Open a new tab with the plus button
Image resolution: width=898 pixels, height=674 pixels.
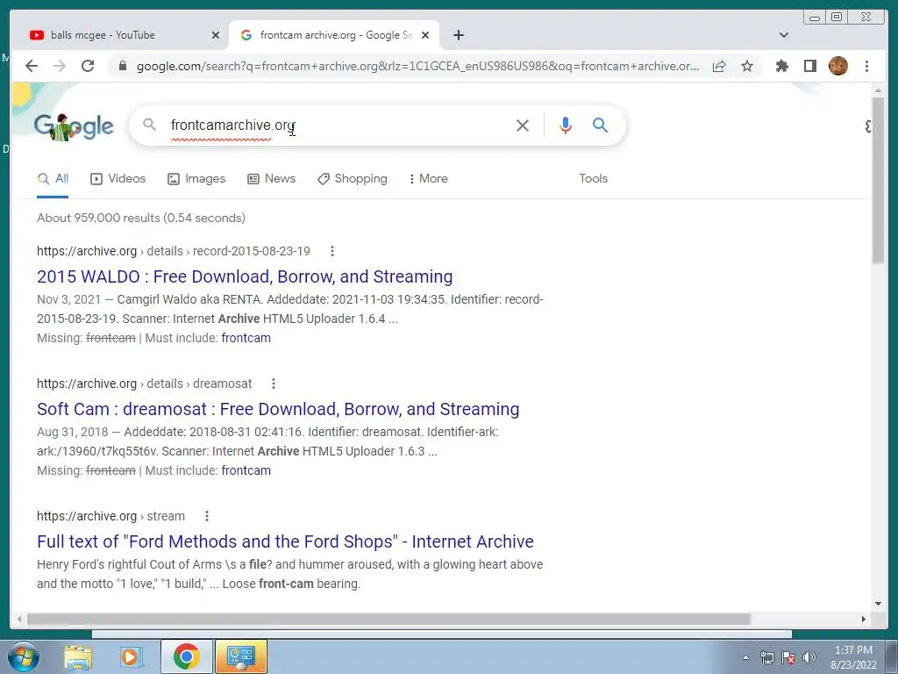click(x=458, y=35)
